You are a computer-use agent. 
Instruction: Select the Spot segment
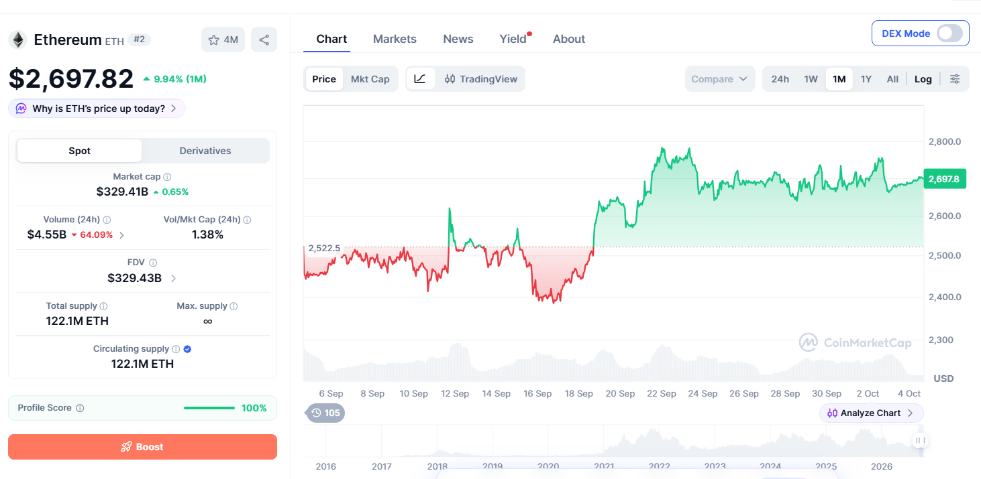point(79,151)
